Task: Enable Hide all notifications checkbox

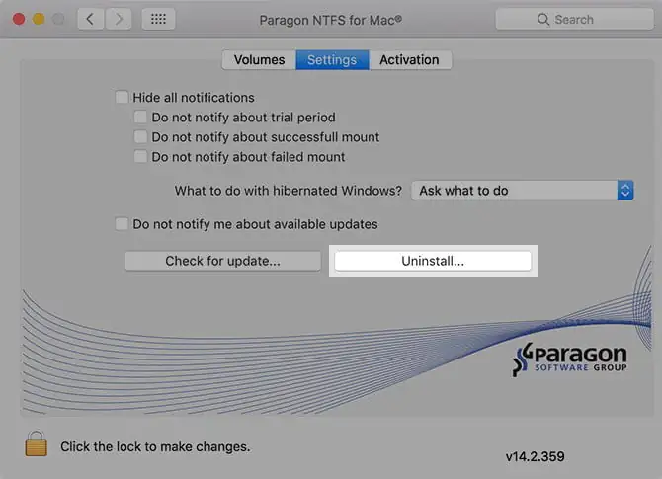Action: pyautogui.click(x=122, y=97)
